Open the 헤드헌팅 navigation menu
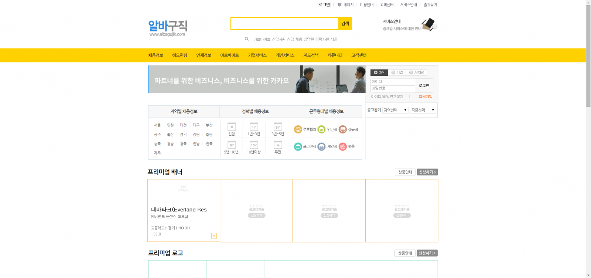 coord(180,55)
